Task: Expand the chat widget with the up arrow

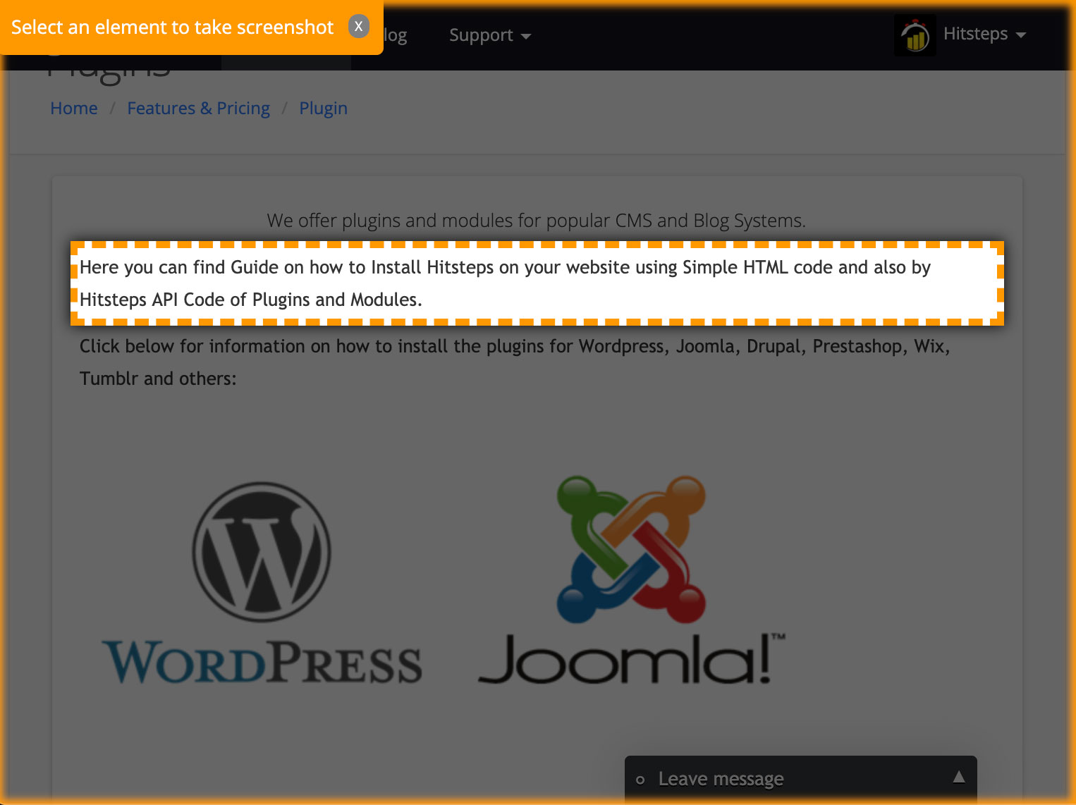Action: pyautogui.click(x=958, y=777)
